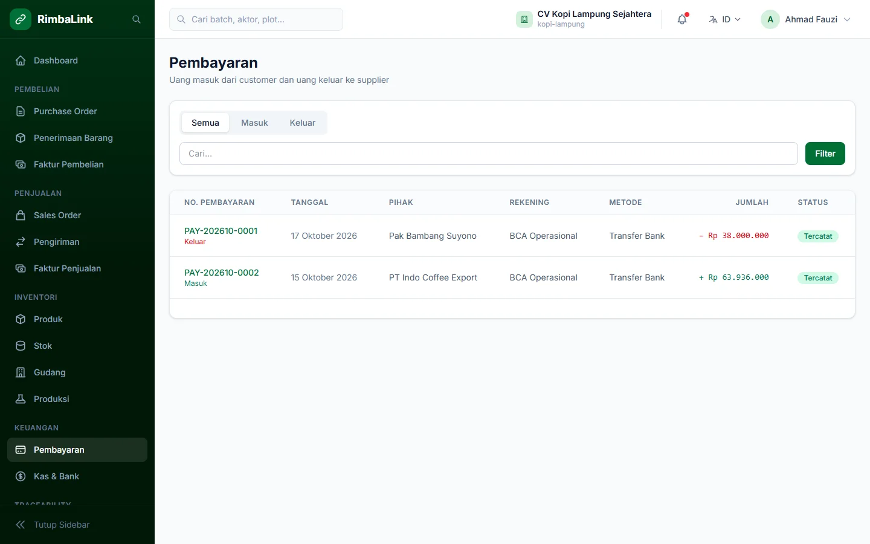
Task: Switch to the Semua tab
Action: pyautogui.click(x=205, y=123)
